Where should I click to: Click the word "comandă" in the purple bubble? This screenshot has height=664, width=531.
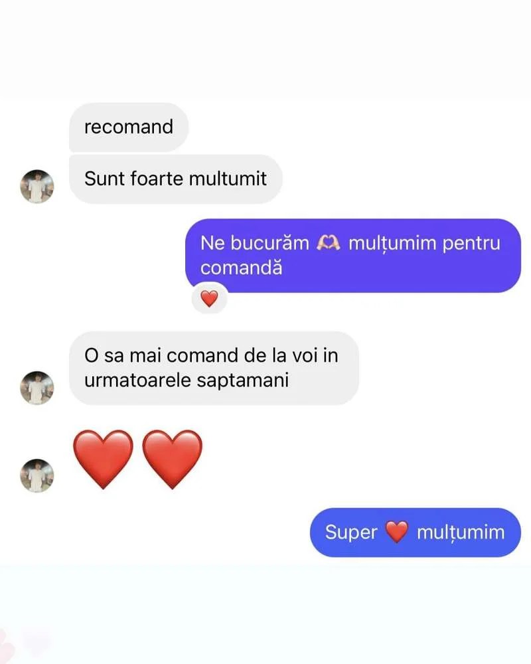point(242,268)
